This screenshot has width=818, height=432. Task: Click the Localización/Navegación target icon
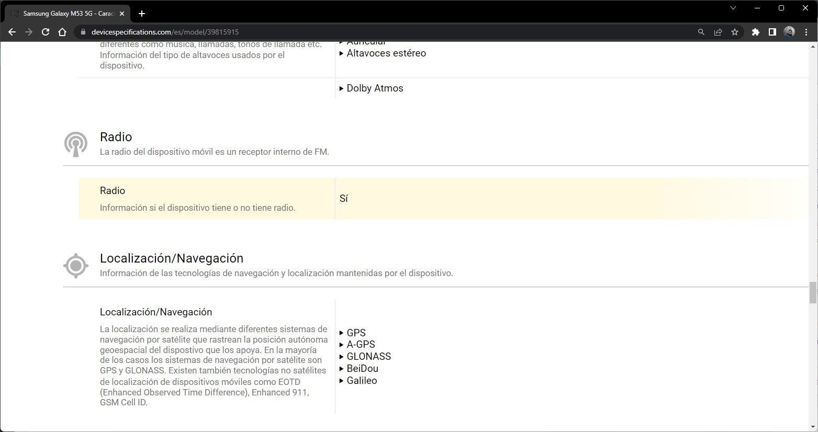[x=76, y=266]
